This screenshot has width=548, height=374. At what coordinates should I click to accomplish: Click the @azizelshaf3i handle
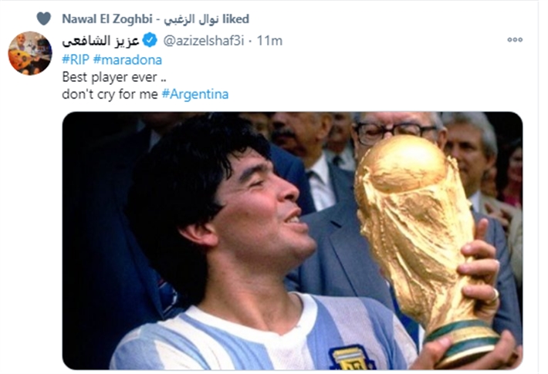tap(204, 41)
